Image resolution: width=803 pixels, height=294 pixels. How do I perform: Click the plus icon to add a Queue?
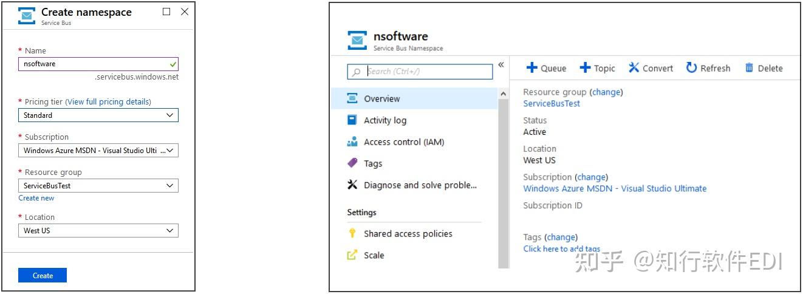click(x=531, y=68)
